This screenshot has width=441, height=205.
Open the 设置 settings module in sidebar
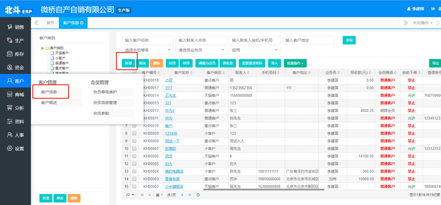15,149
